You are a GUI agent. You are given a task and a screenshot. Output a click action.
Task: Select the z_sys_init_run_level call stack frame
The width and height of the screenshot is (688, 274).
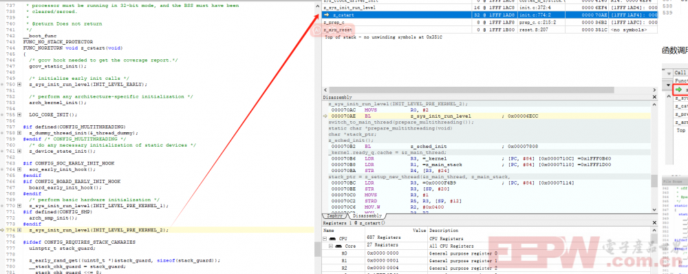pyautogui.click(x=490, y=8)
